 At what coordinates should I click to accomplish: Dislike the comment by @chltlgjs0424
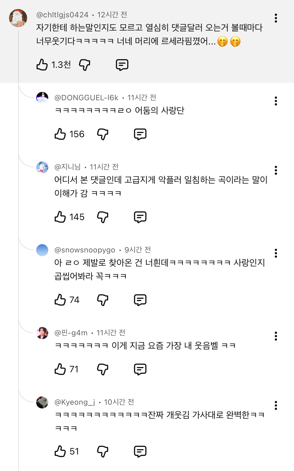pos(84,65)
